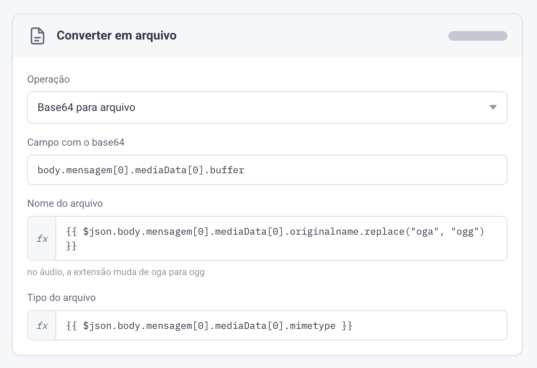Click the closing braces on the second line
537x368 pixels.
point(71,246)
